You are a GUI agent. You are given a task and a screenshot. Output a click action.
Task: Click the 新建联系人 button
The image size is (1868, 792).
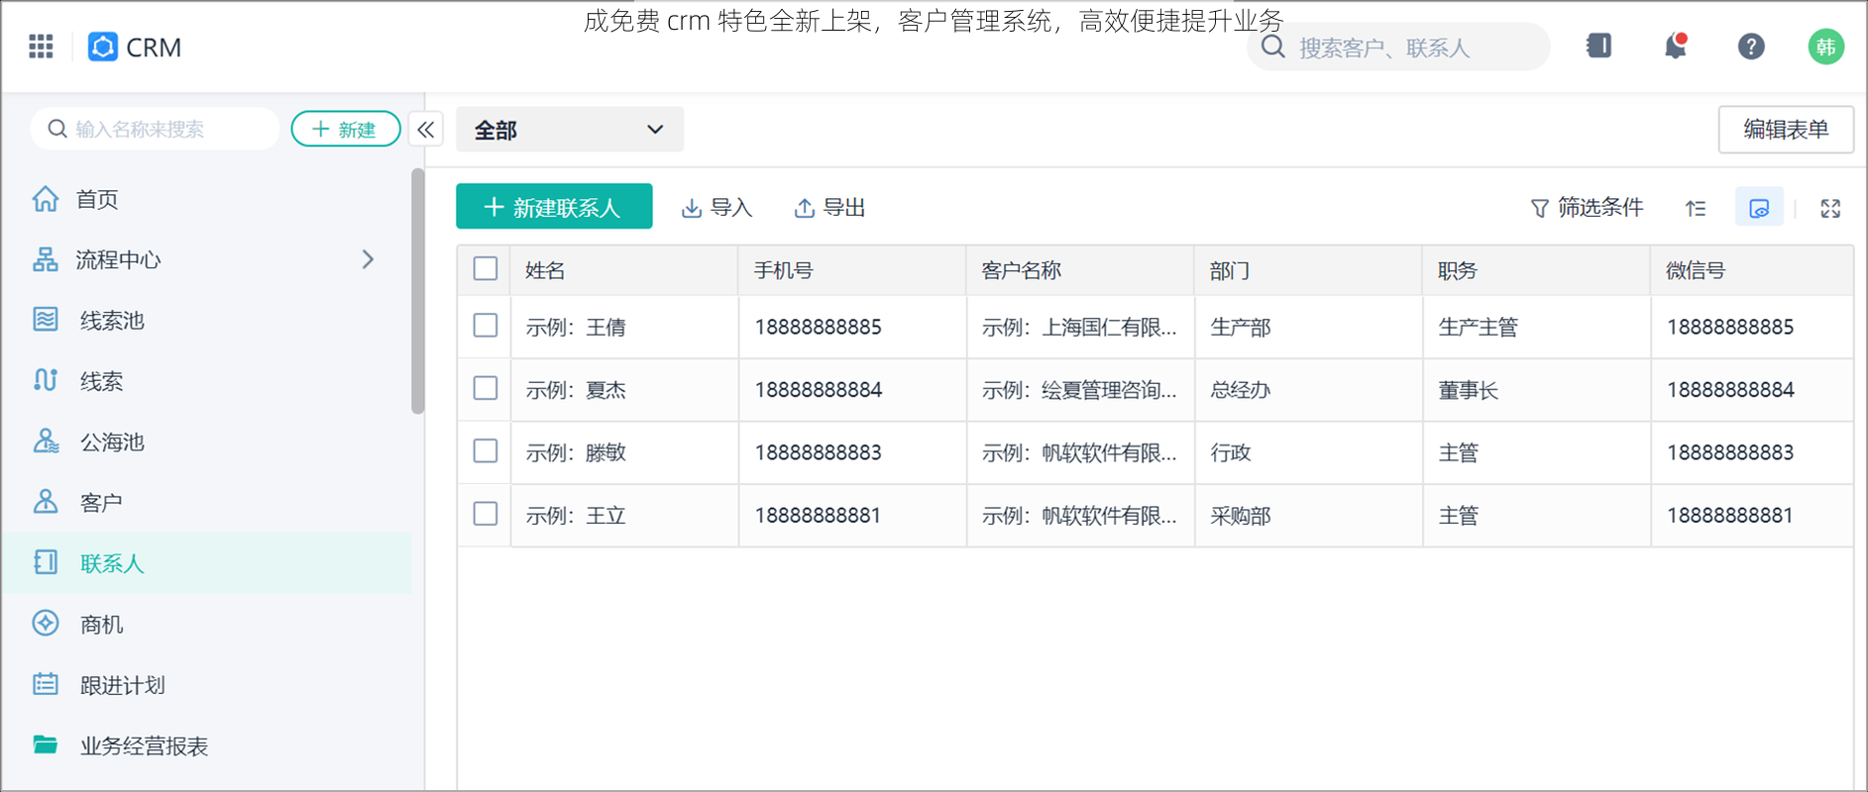pos(554,206)
